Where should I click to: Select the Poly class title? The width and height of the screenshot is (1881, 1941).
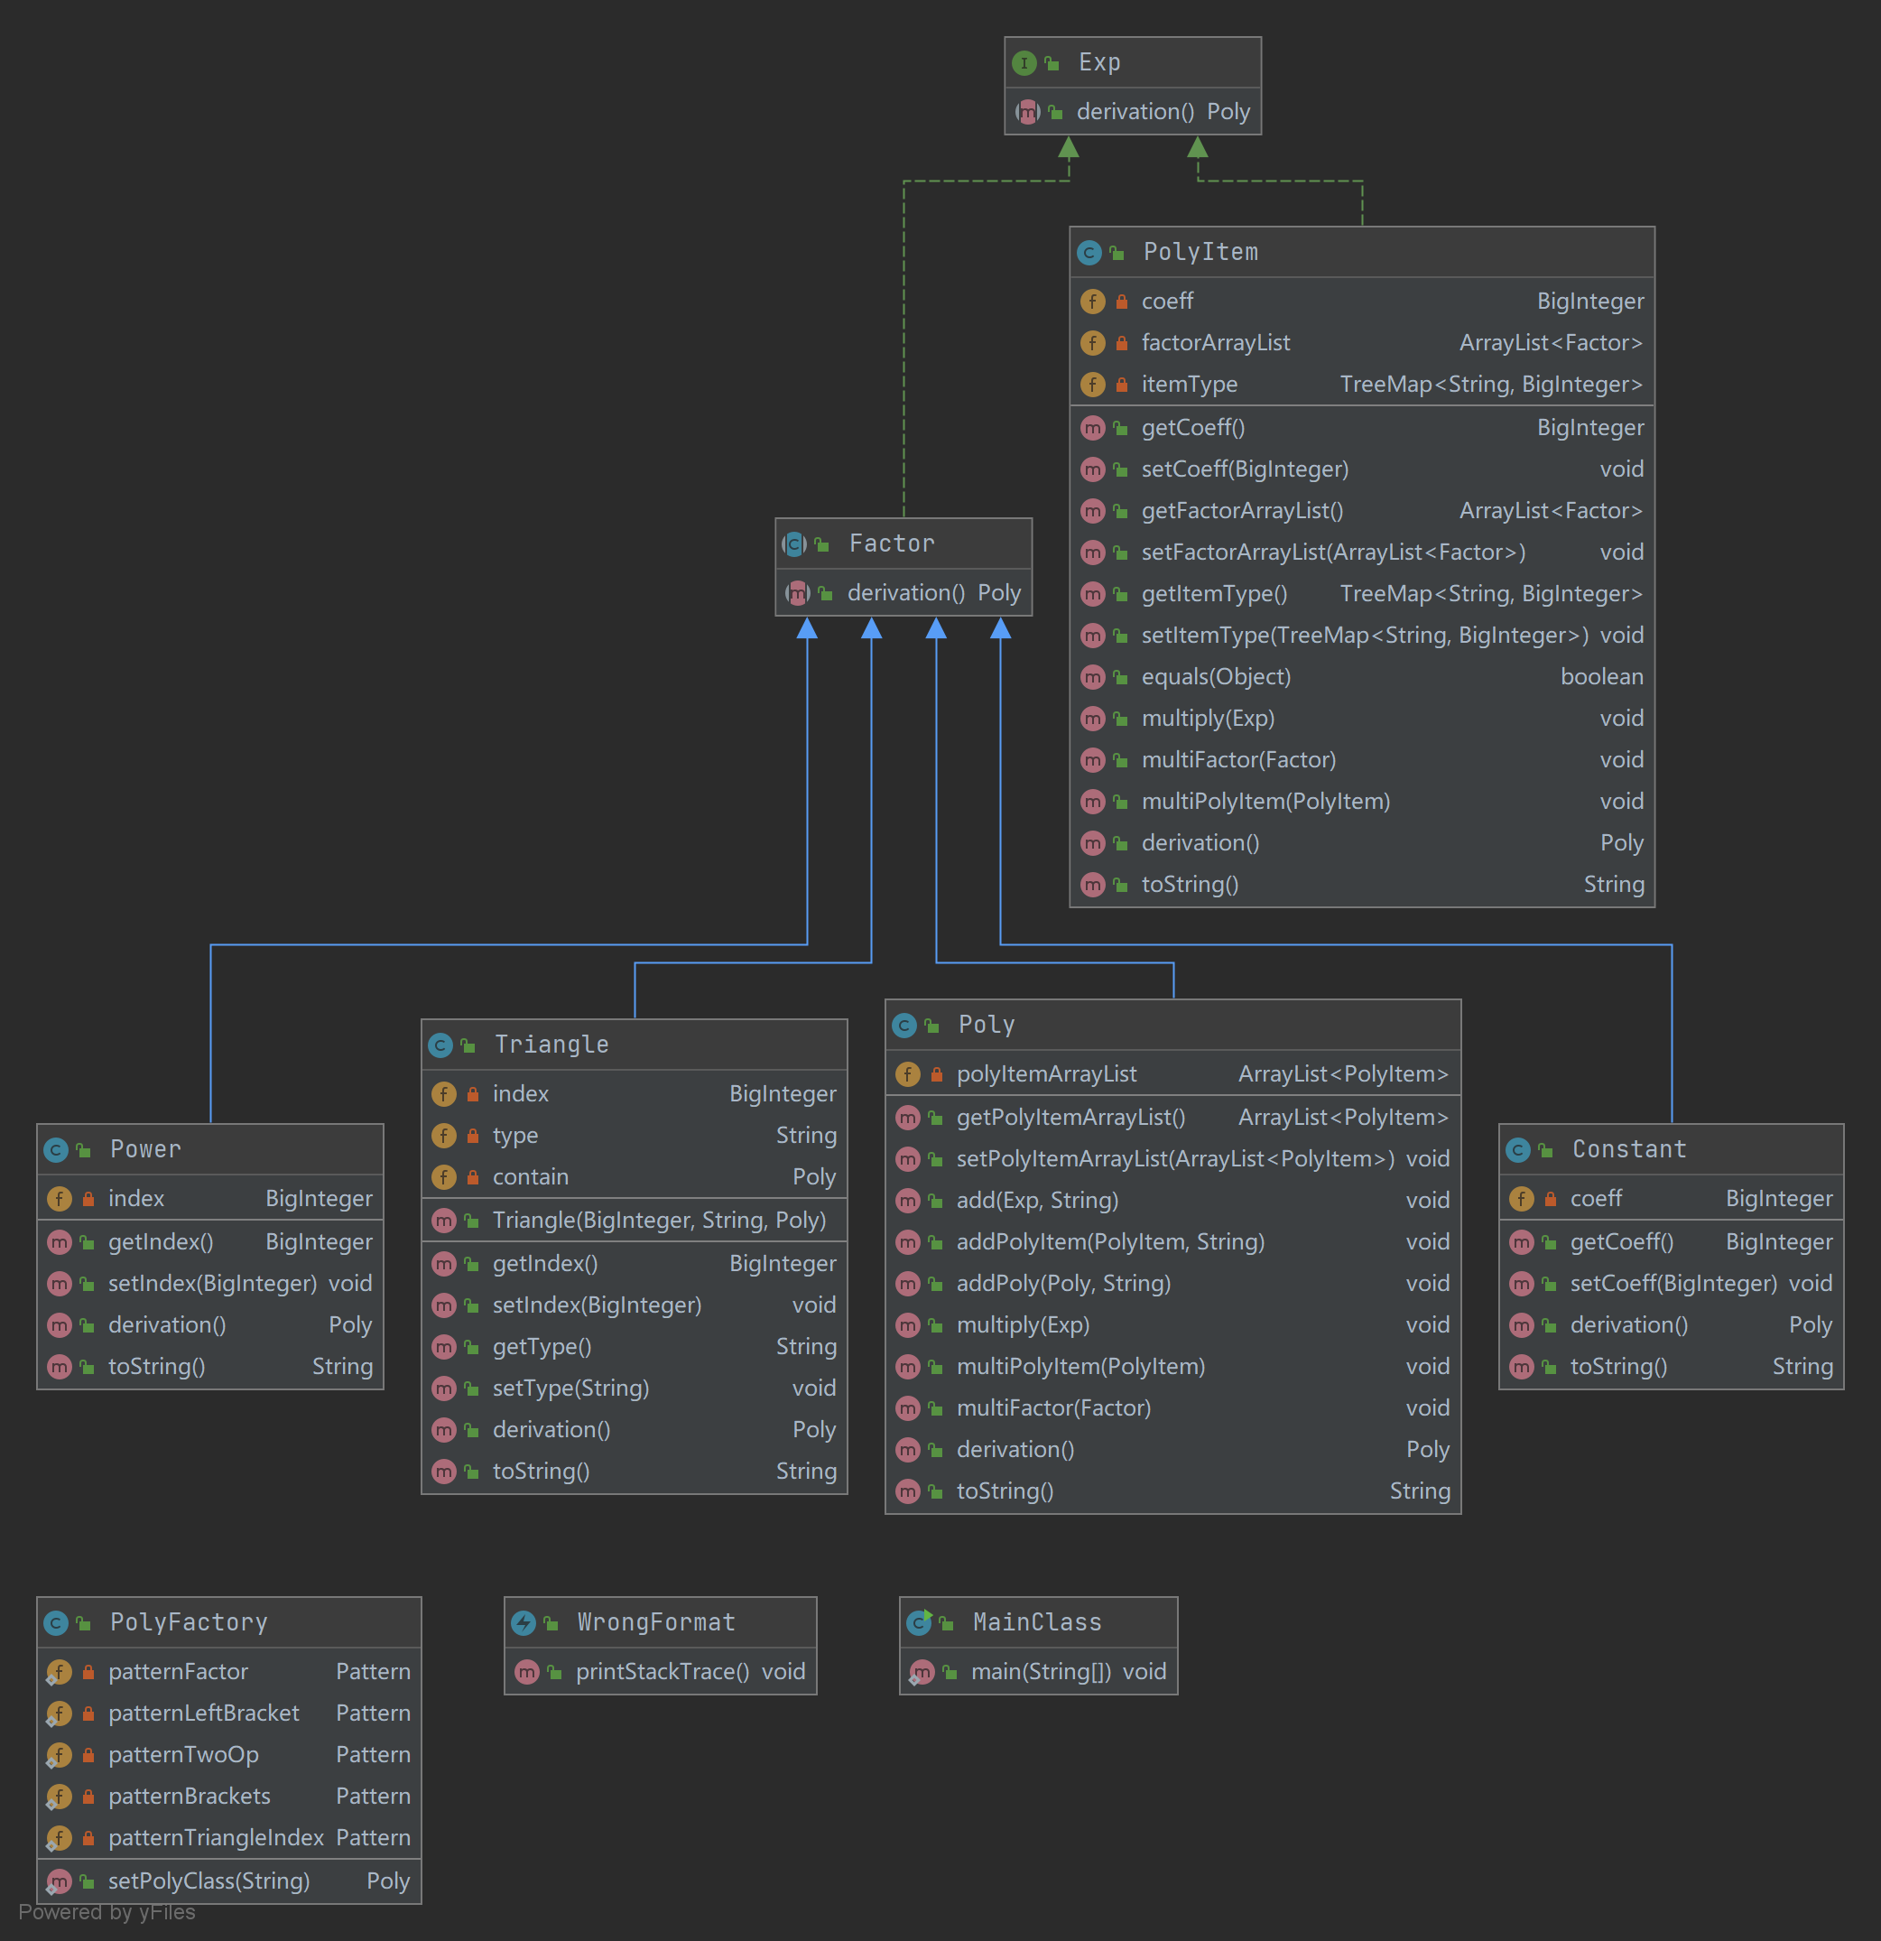coord(986,1025)
